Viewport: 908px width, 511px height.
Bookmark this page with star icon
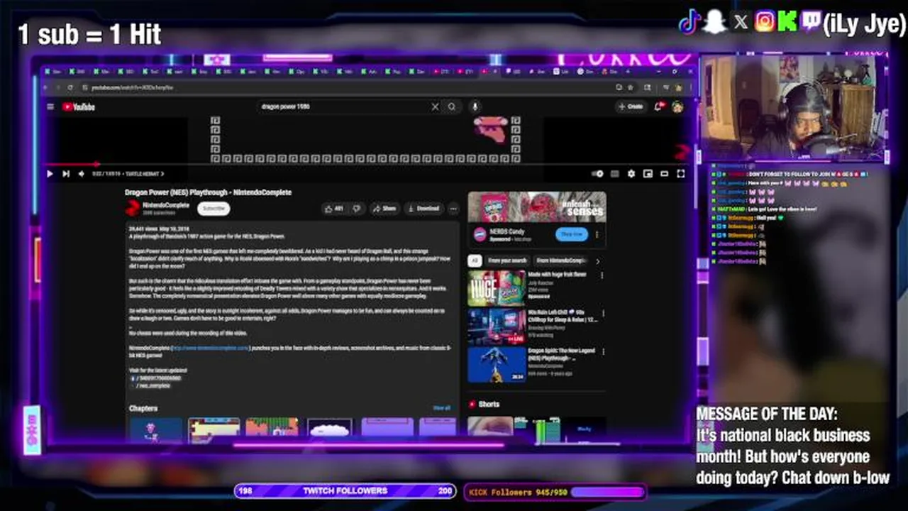(631, 87)
